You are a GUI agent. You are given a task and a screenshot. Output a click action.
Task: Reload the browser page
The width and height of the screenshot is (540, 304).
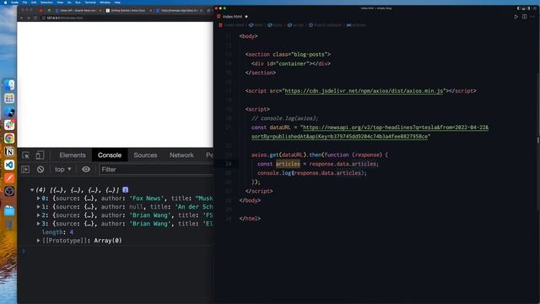35,18
